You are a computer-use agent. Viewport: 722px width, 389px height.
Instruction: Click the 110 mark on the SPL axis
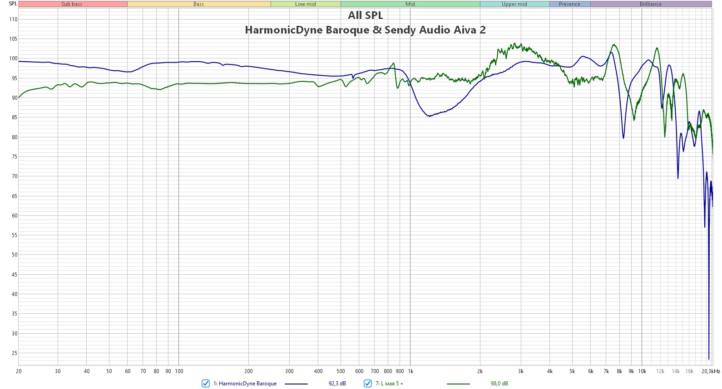[13, 19]
